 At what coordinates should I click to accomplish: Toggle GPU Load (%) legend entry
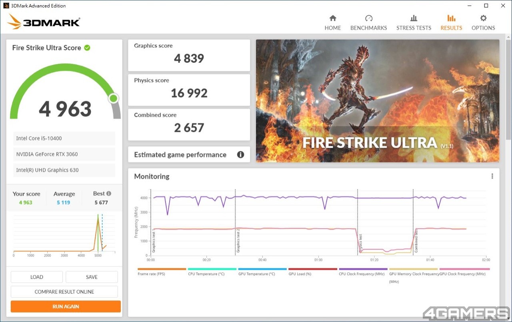click(313, 272)
